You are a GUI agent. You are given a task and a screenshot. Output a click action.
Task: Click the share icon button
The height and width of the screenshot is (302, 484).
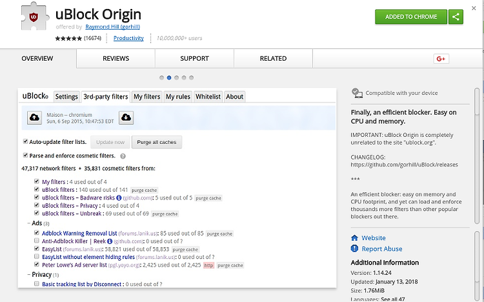pos(456,17)
